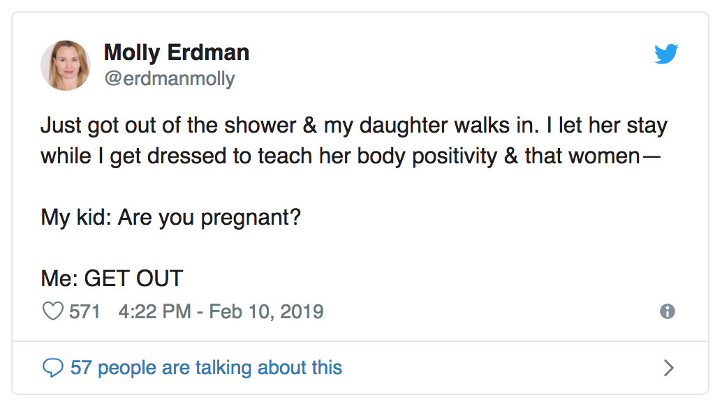Click the "teach her body positivity" line
Screen dimensions: 722x409
click(351, 156)
